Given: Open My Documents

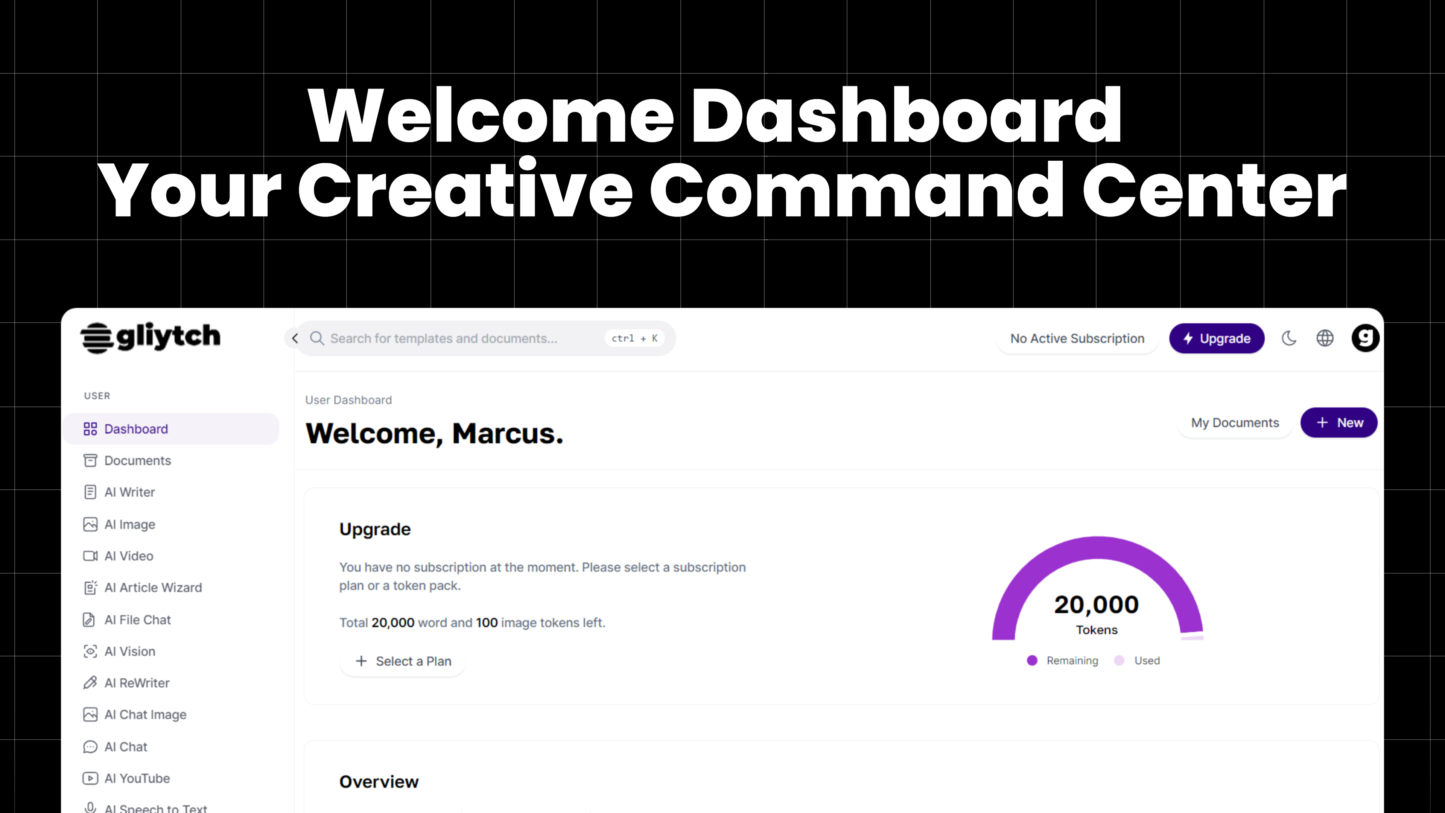Looking at the screenshot, I should pyautogui.click(x=1235, y=422).
